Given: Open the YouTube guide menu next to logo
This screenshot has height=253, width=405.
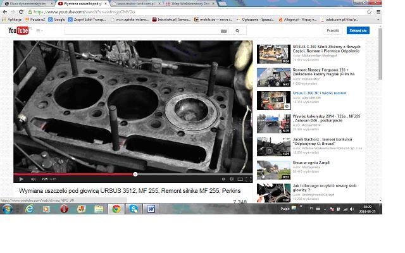Looking at the screenshot, I should coord(39,30).
